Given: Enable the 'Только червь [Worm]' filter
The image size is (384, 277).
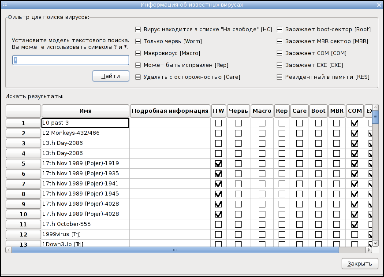Looking at the screenshot, I should point(138,41).
